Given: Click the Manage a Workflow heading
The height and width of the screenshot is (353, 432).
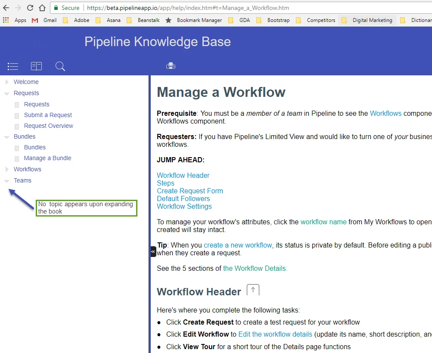Looking at the screenshot, I should [221, 92].
